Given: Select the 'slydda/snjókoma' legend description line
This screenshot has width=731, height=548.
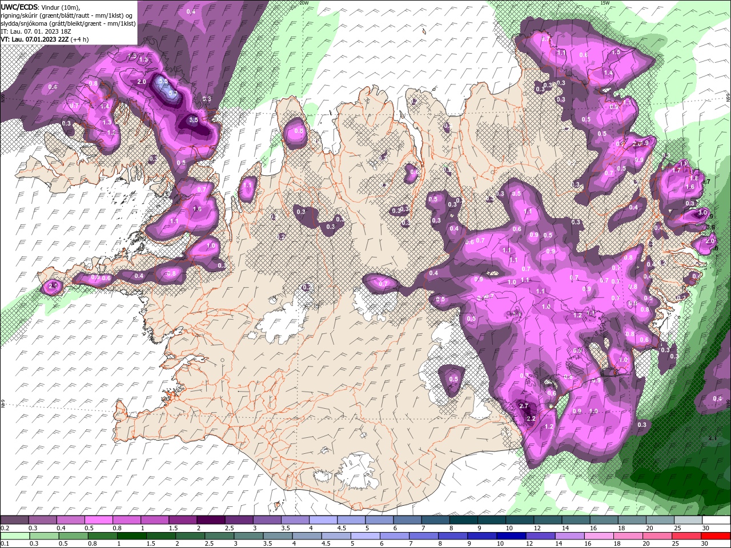Looking at the screenshot, I should coord(68,23).
